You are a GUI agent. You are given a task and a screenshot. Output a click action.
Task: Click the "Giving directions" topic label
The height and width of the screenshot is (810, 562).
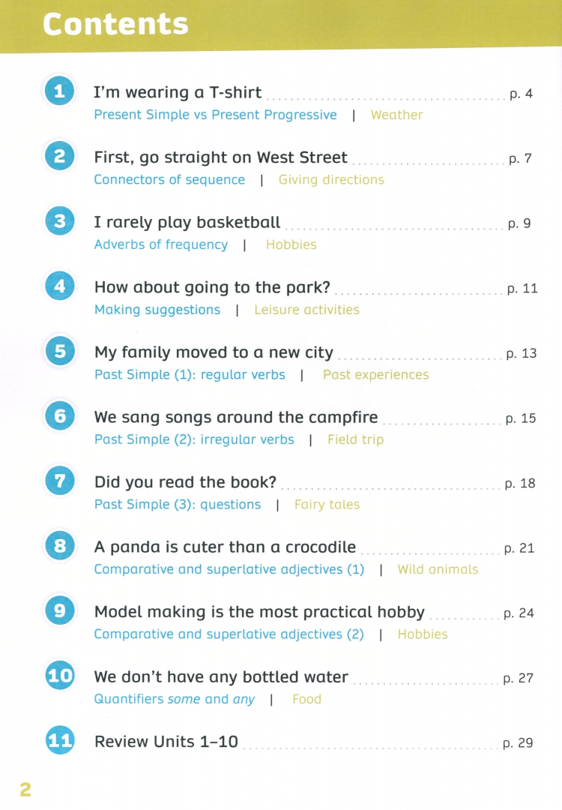coord(331,180)
